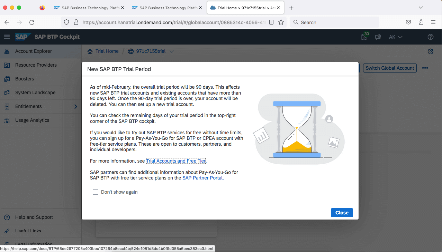Open the notifications feedback icon in header

pos(378,37)
